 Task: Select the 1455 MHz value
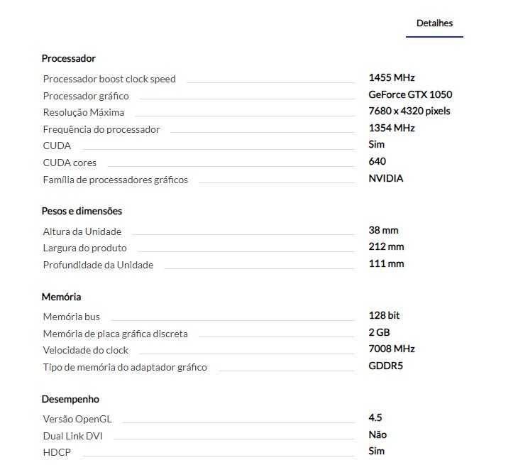click(x=392, y=77)
